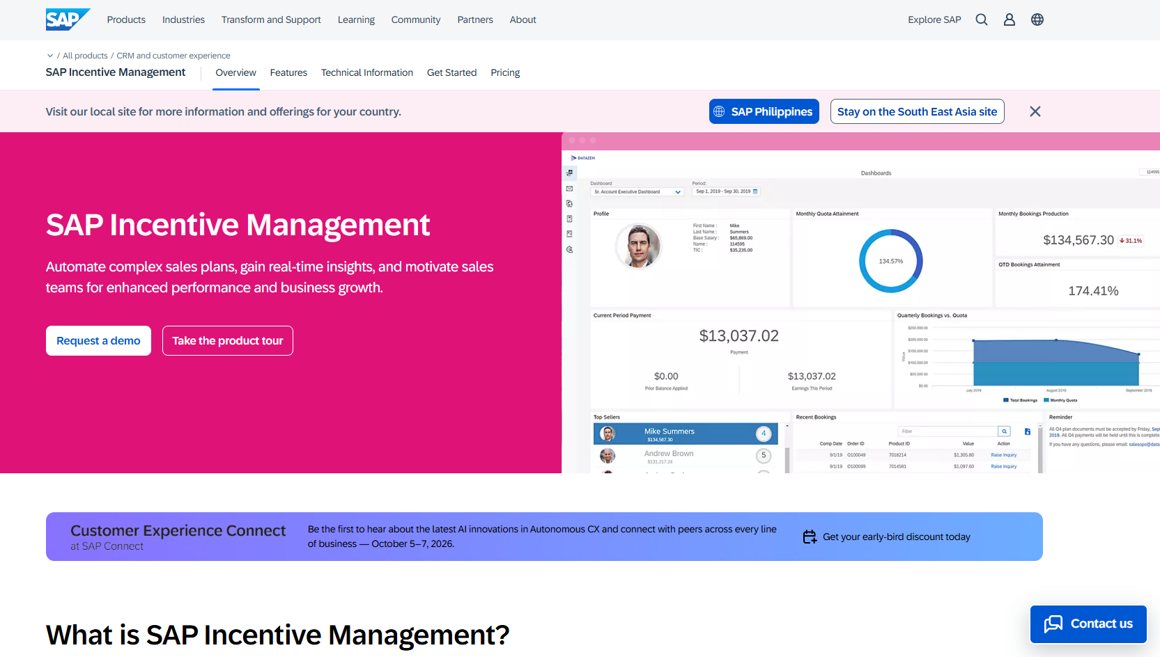Open Get your early-bird discount today link
Screen dimensions: 1160x657
[x=897, y=537]
